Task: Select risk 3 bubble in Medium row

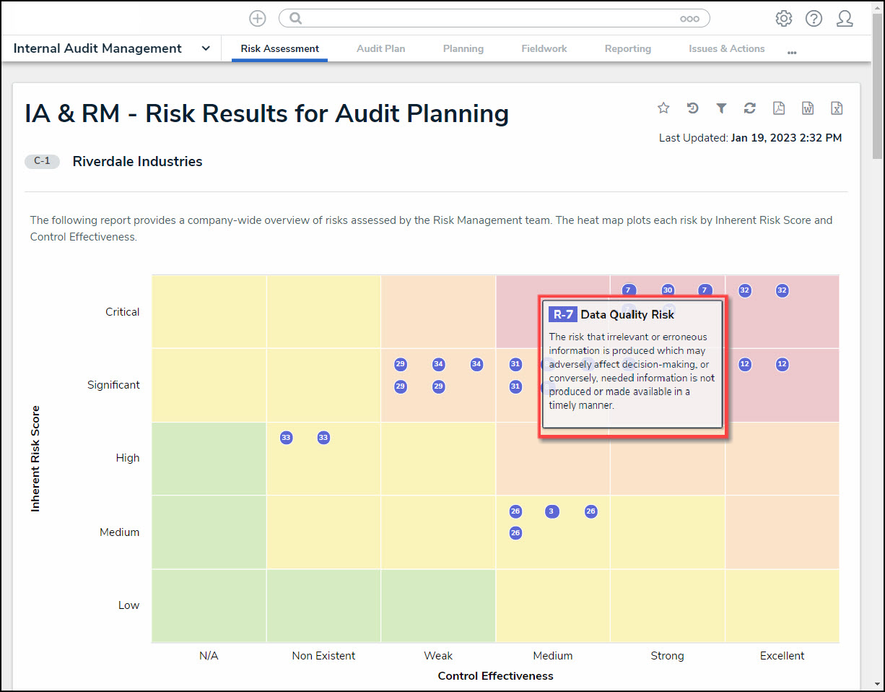Action: tap(552, 511)
